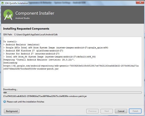Click the Previous button
Image resolution: width=145 pixels, height=116 pixels.
92,111
